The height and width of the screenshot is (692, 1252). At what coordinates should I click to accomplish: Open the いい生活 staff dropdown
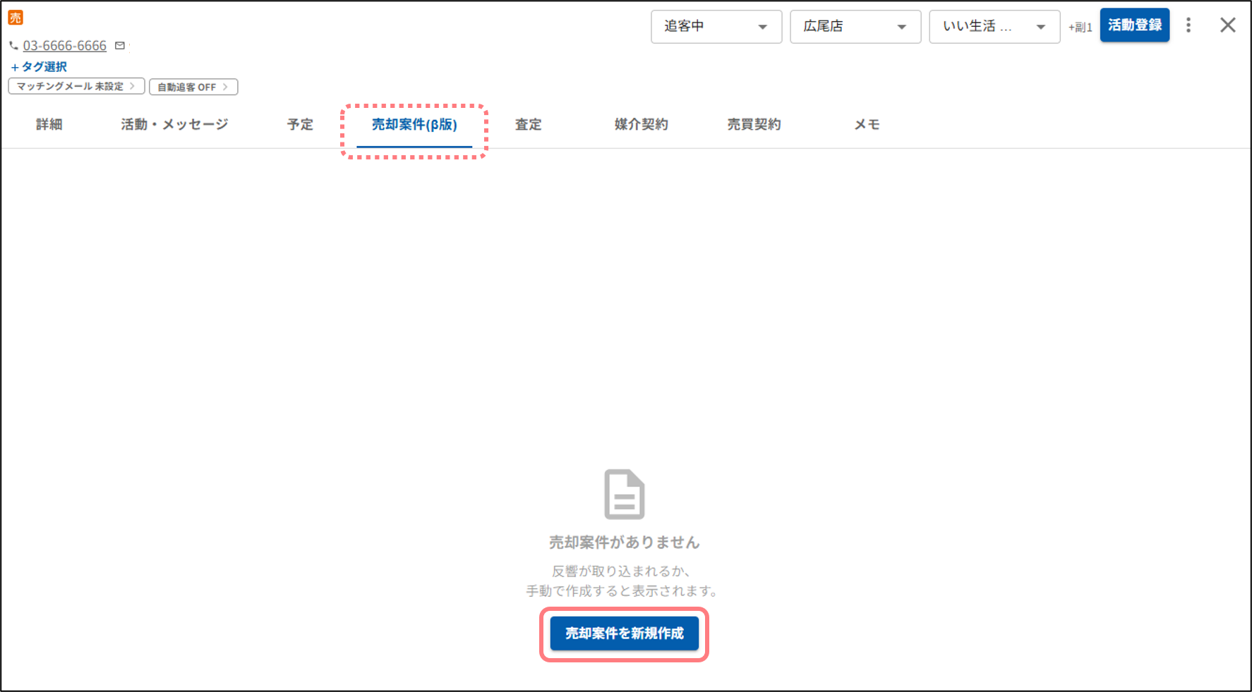(x=994, y=27)
